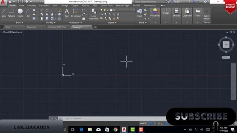This screenshot has width=237, height=133.
Task: Click the Insert block tool
Action: (140, 13)
